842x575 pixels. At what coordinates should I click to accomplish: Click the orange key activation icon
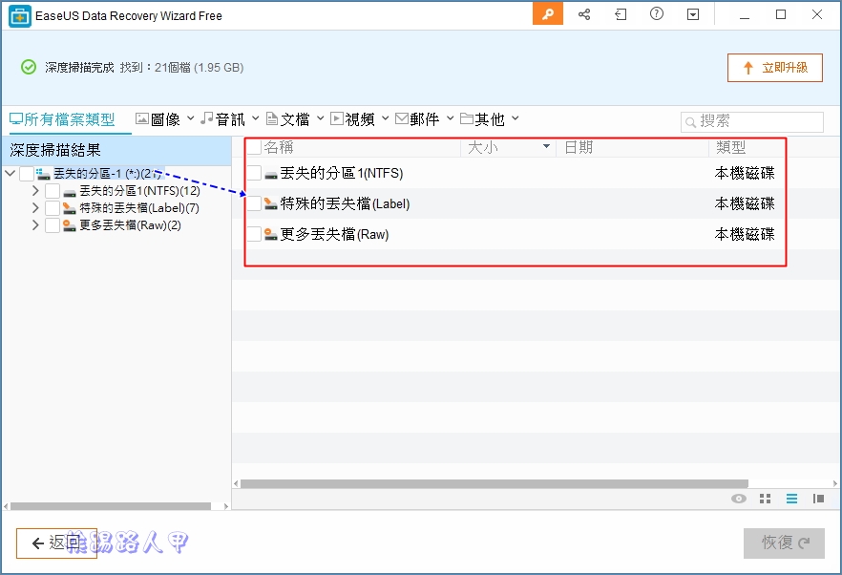[548, 14]
